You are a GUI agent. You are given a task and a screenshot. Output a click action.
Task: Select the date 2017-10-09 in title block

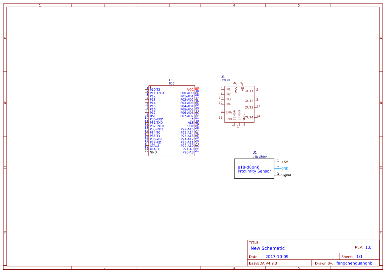coord(277,256)
